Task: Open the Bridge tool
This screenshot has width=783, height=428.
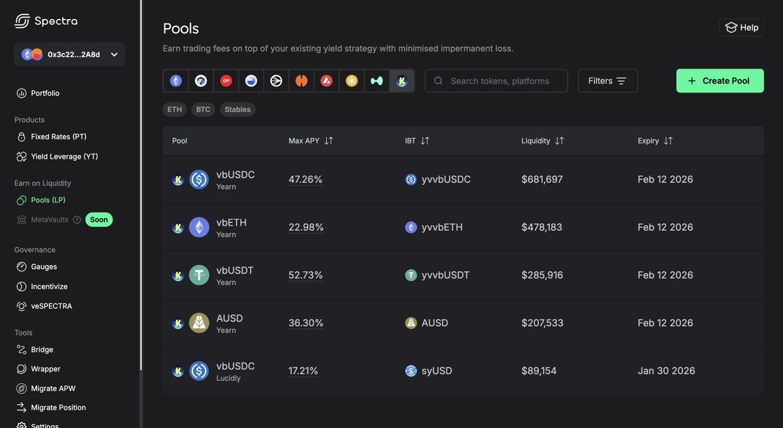Action: [42, 350]
